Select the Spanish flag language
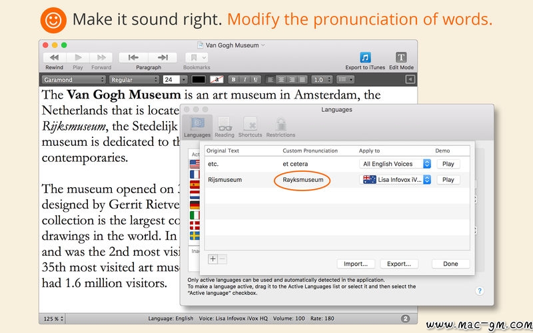Viewport: 533px width, 333px height. coord(195,185)
